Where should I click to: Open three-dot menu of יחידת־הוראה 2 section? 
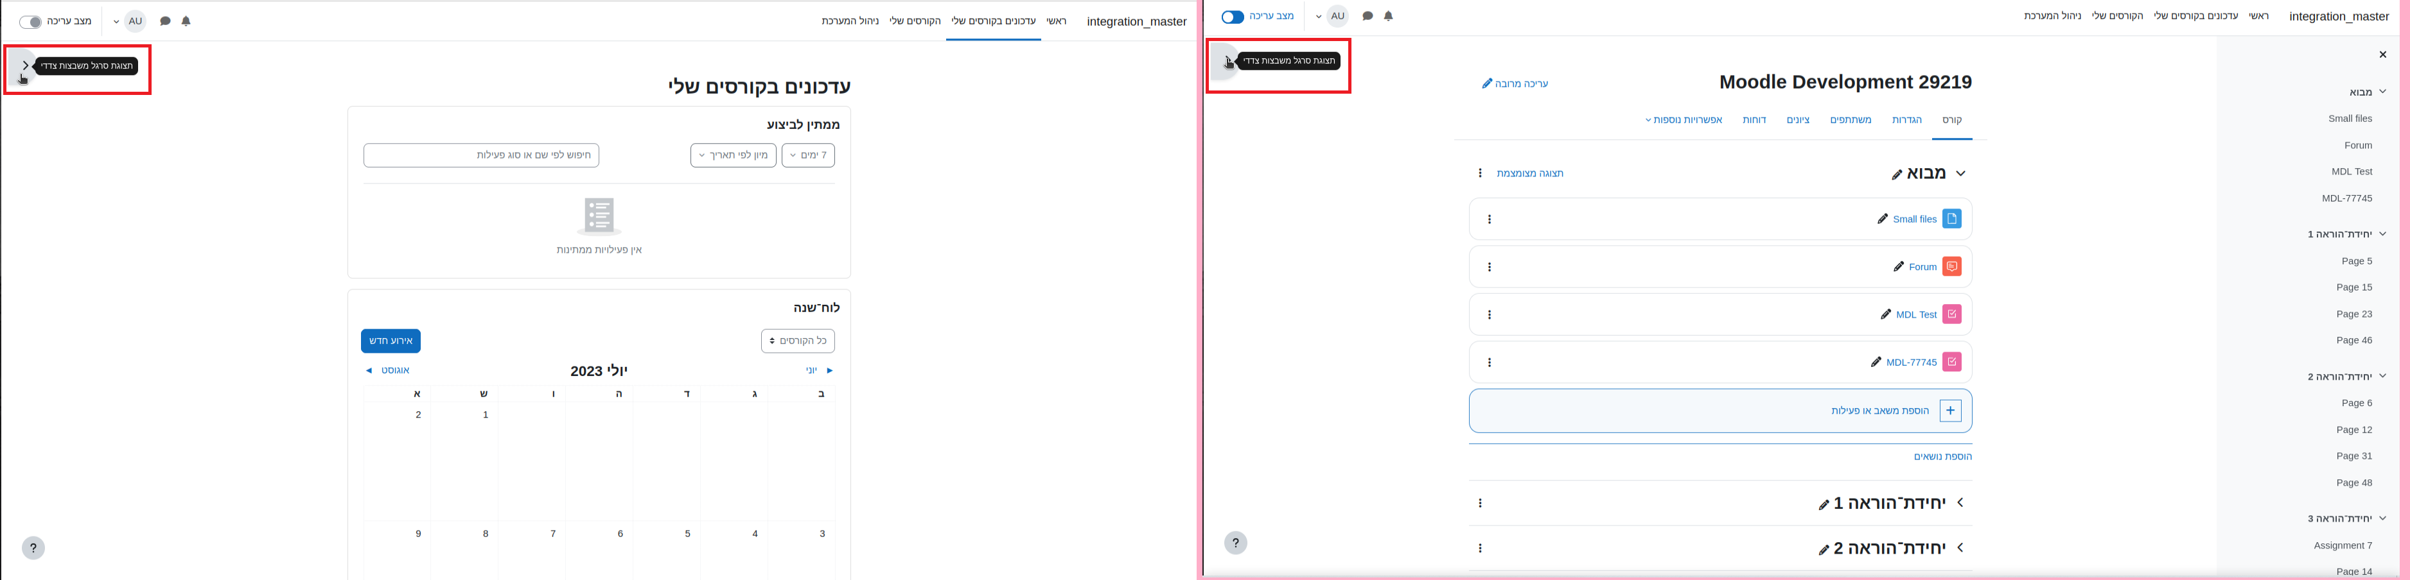point(1480,549)
